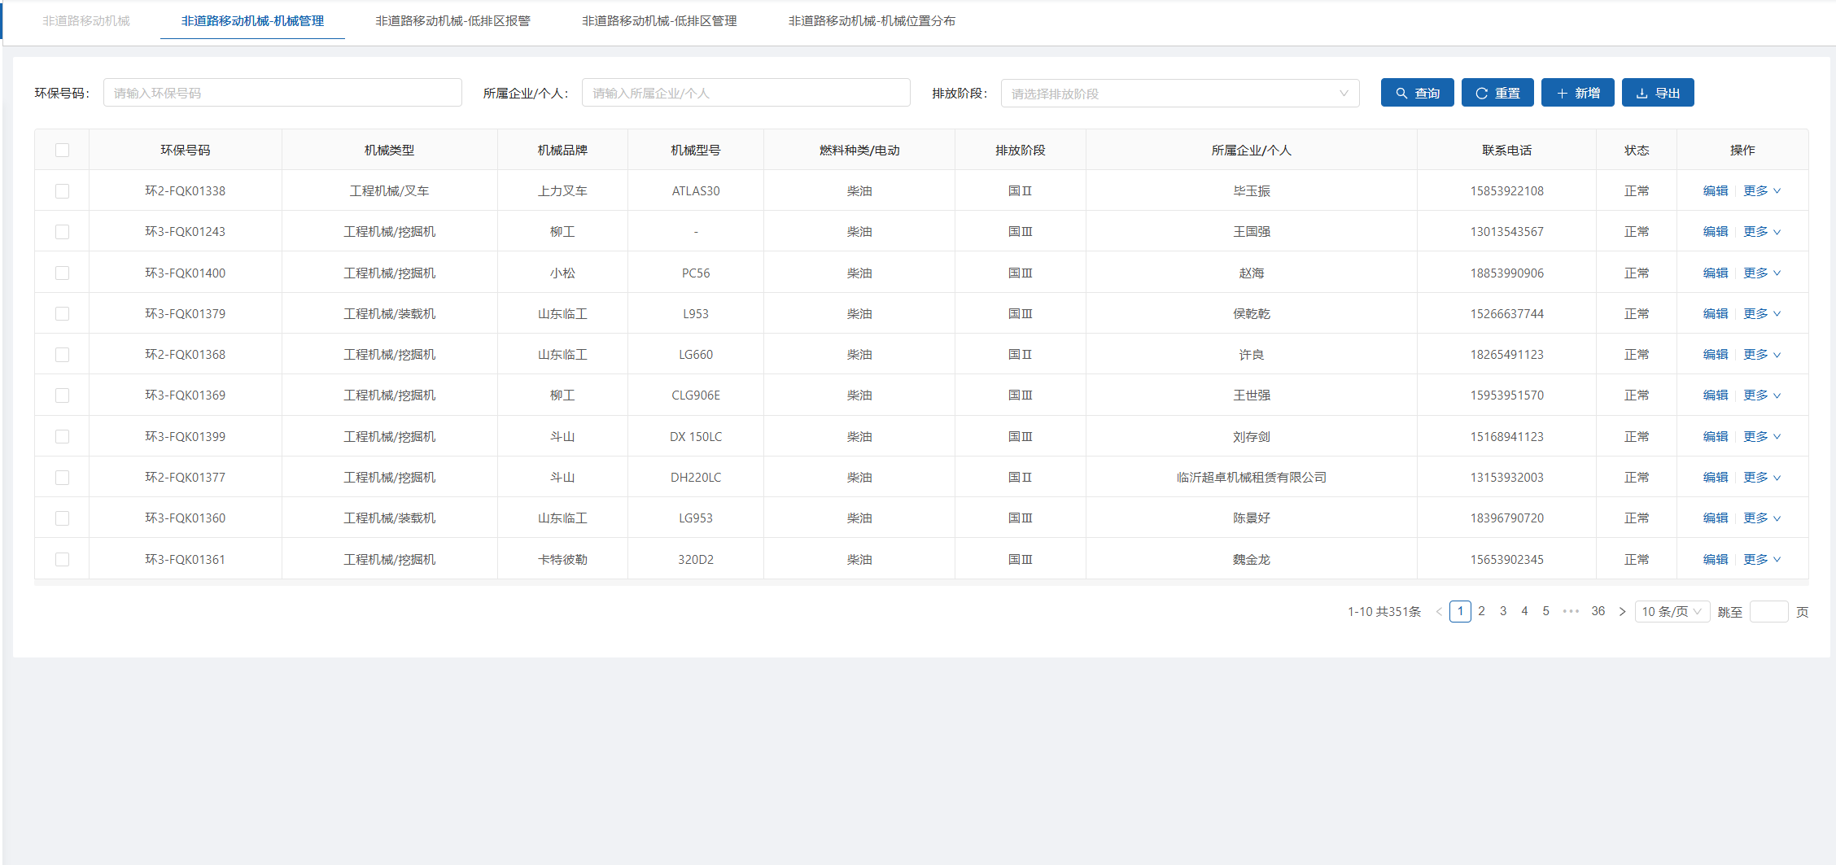Screen dimensions: 1836x865
Task: Expand 更多 menu for 赵海 row
Action: [1762, 273]
